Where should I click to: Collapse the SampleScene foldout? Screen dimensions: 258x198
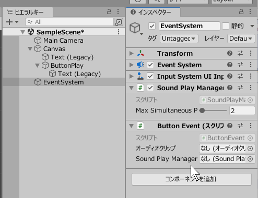[x=22, y=32]
